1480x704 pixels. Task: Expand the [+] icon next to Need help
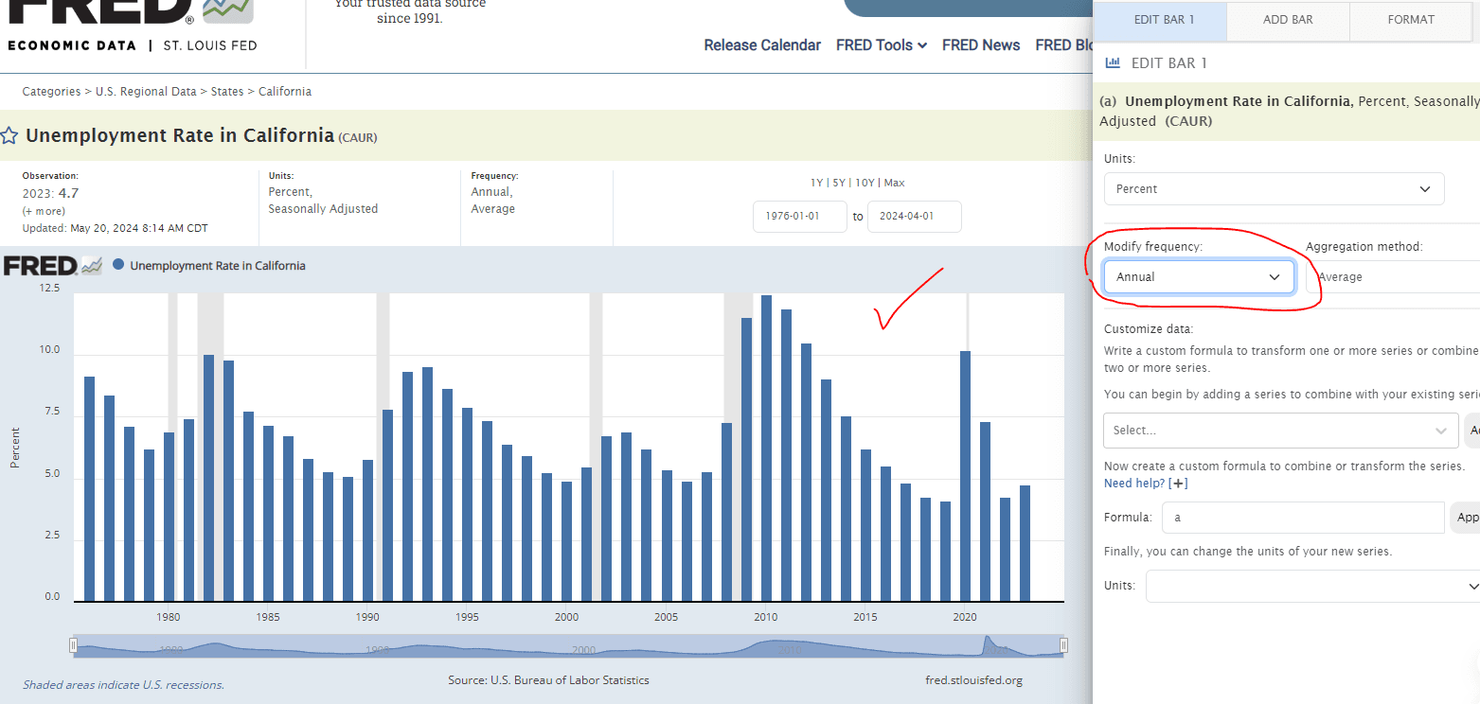[x=1178, y=484]
